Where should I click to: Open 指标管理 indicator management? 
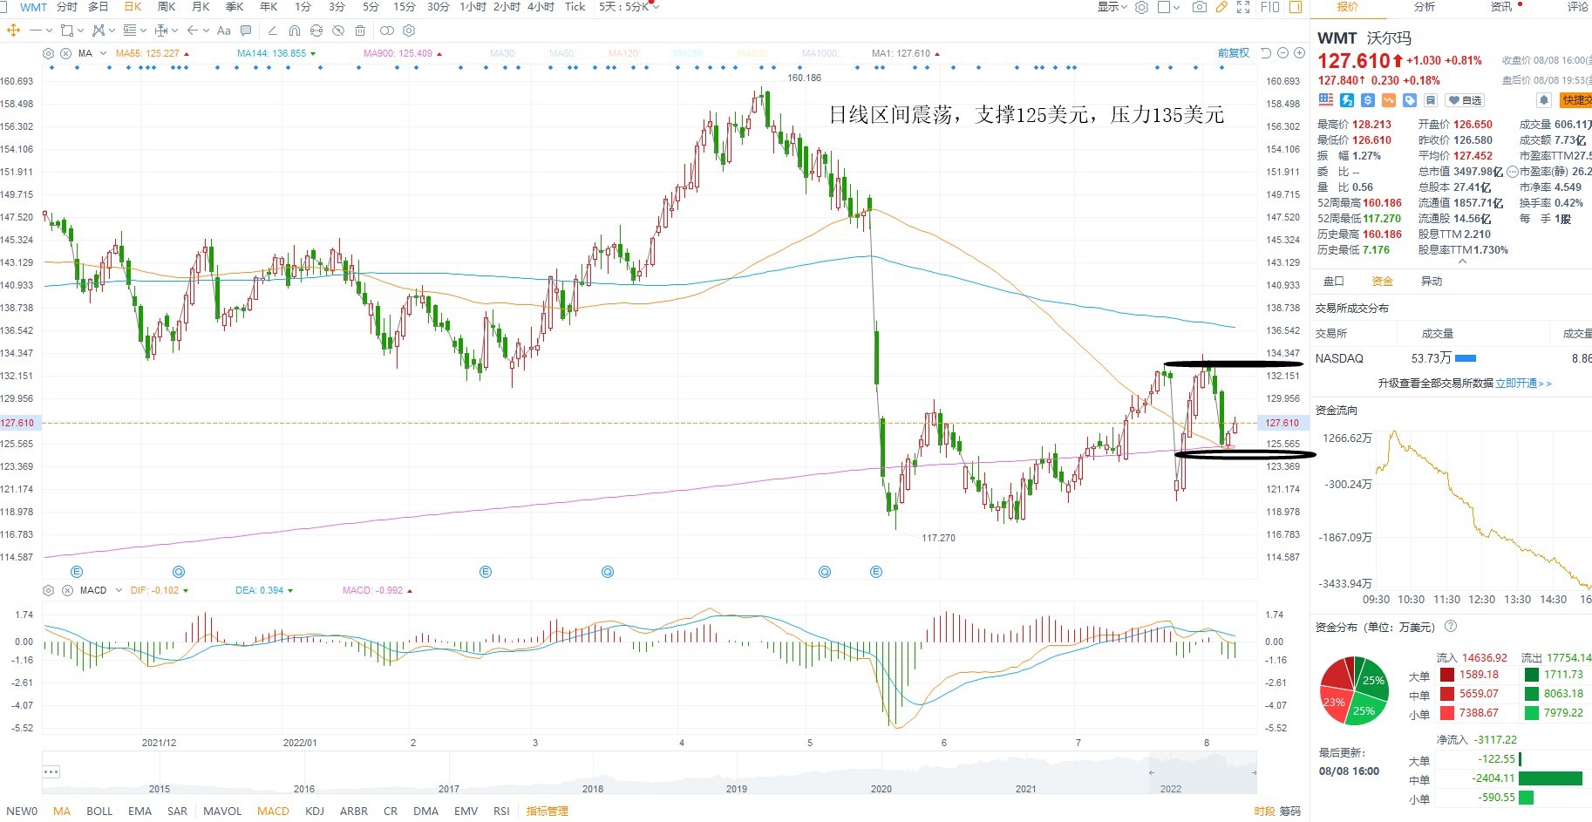tap(547, 811)
